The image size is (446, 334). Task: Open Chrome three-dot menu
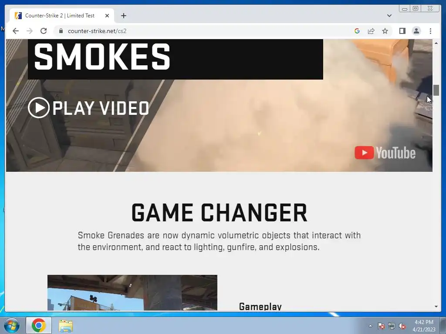point(430,31)
